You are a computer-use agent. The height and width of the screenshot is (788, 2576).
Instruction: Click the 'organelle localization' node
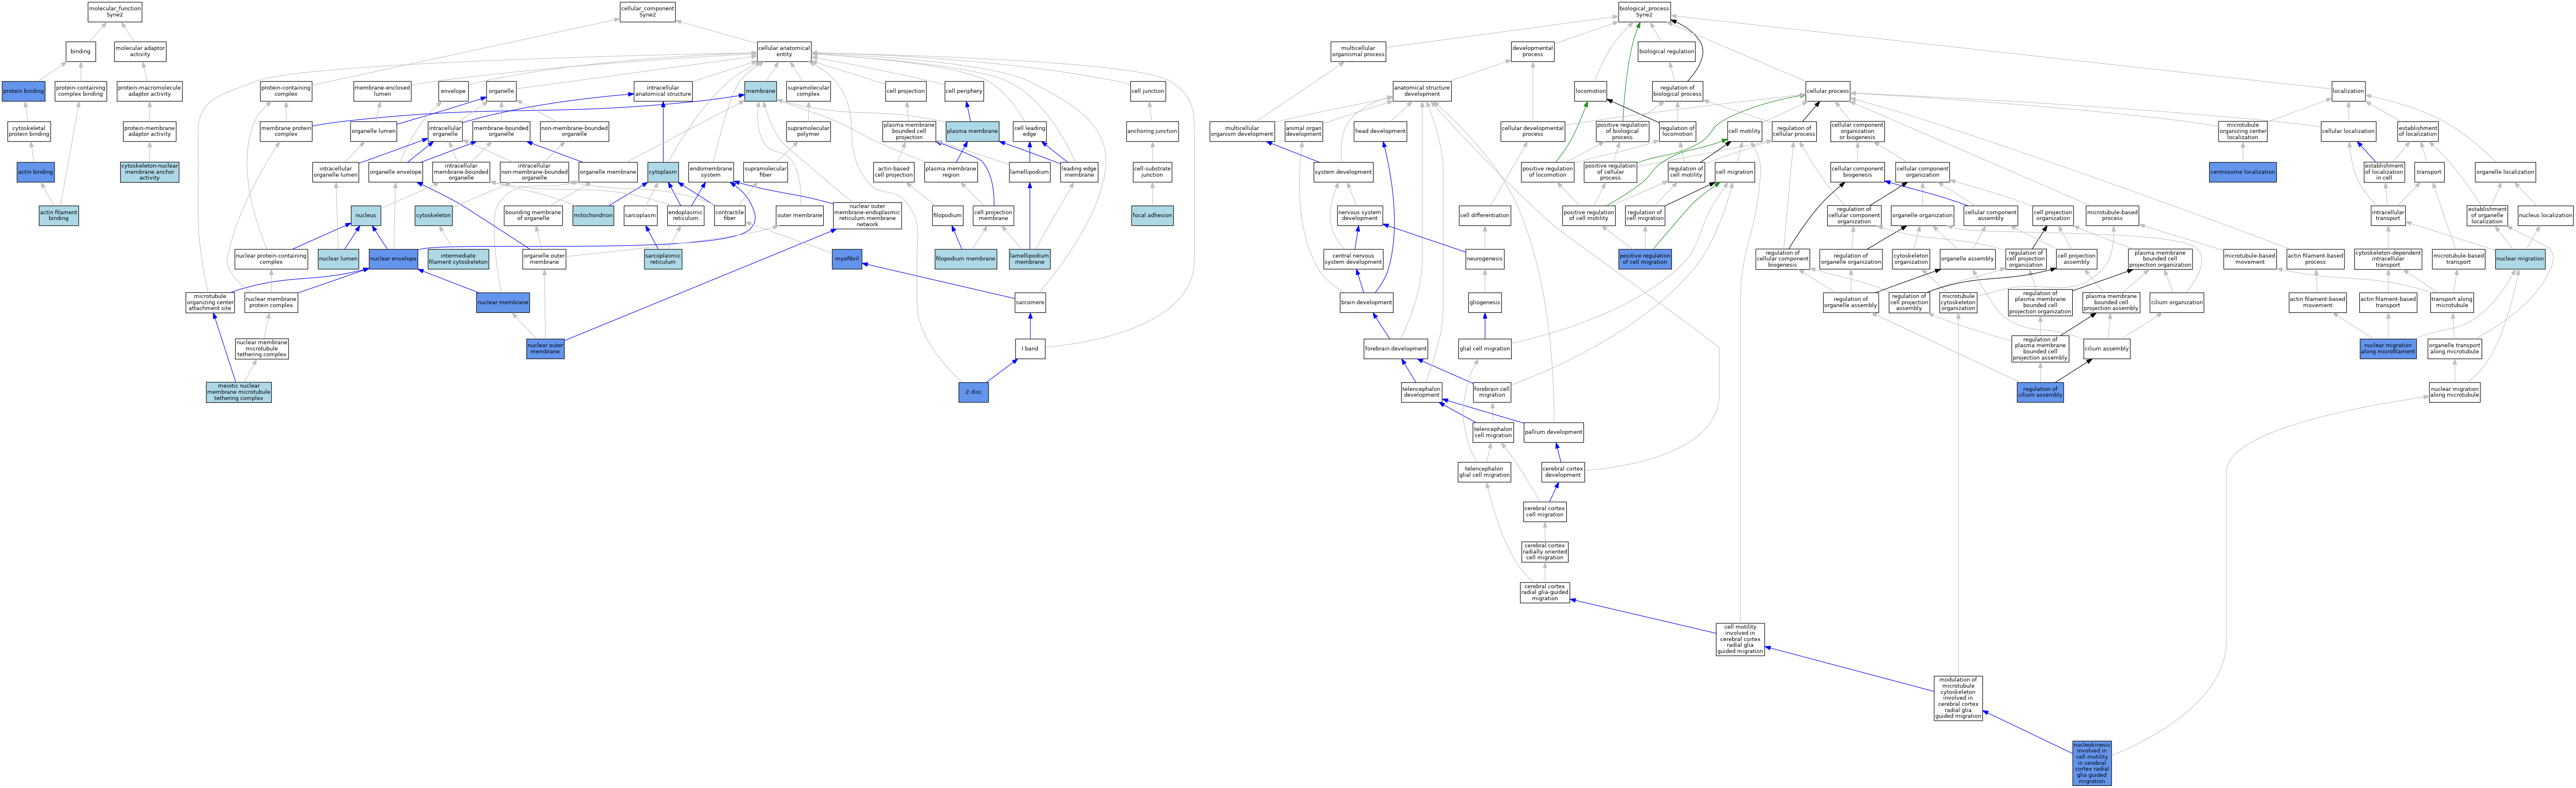tap(2505, 172)
